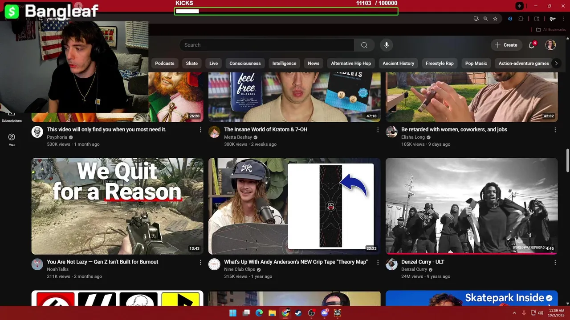Open Nine Club Clips channel avatar

(214, 264)
